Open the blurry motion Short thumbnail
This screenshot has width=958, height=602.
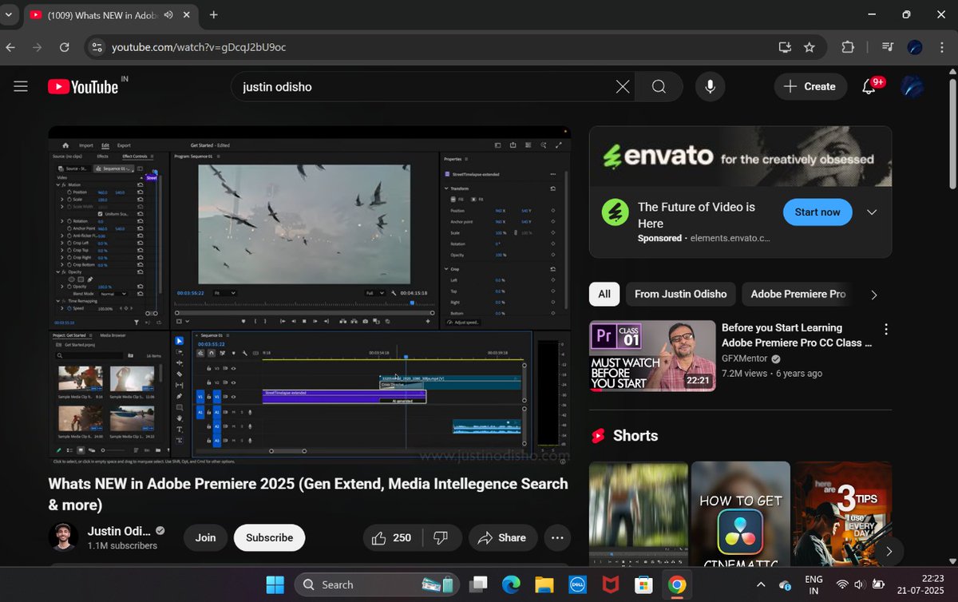(x=638, y=514)
